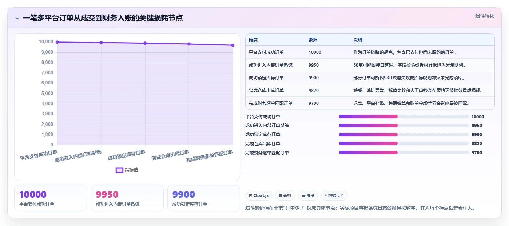The image size is (509, 226).
Task: Click the description starting 50笔可能因接口延迟
Action: point(409,65)
